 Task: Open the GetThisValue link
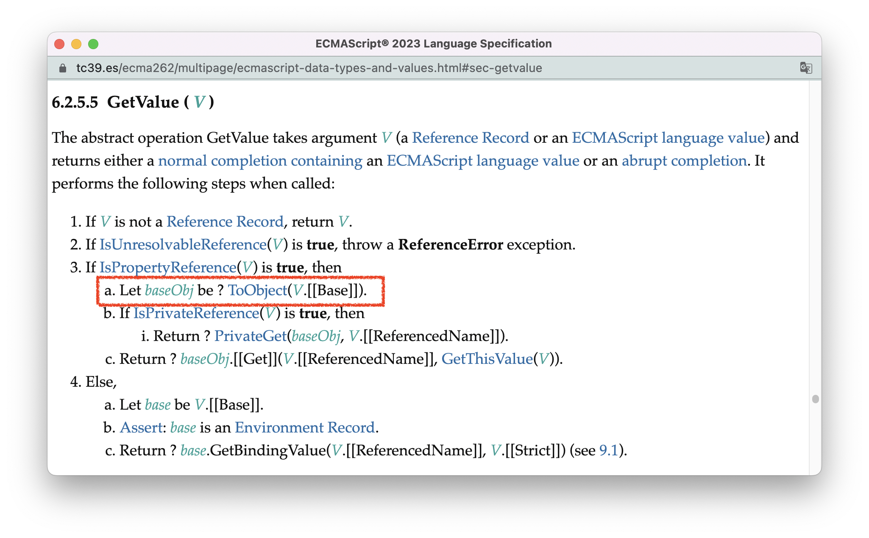pos(487,359)
